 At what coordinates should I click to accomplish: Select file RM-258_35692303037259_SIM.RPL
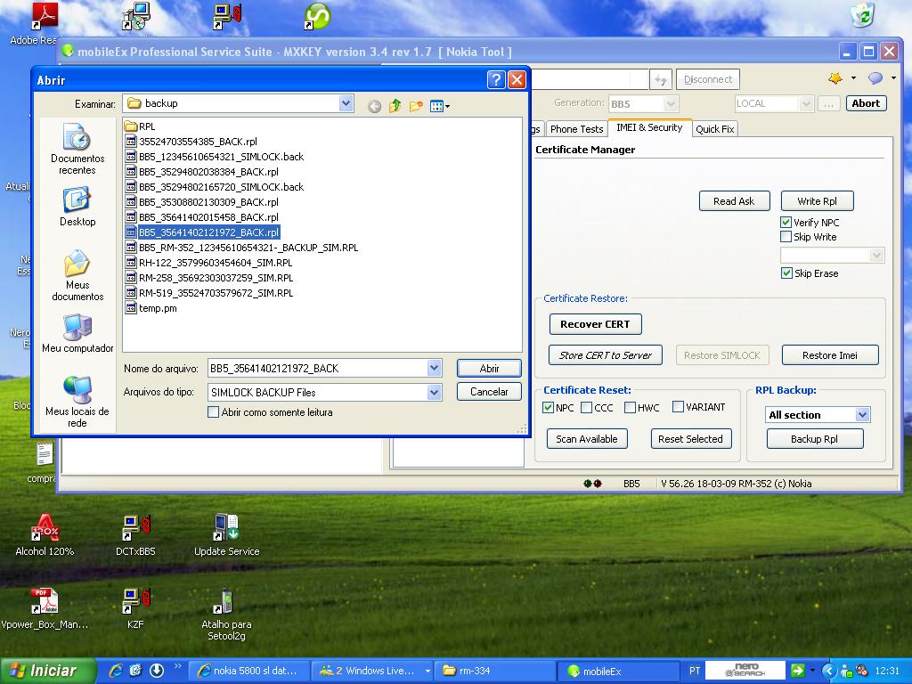click(x=216, y=278)
